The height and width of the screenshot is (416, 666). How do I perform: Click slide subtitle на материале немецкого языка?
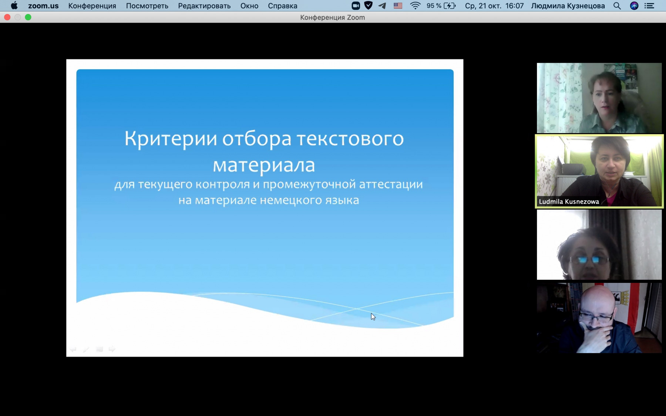coord(269,200)
